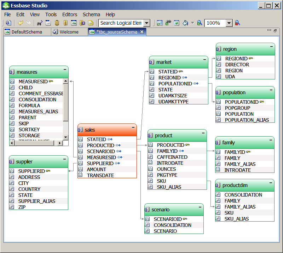Open the Help menu
Viewport: 283px width, 253px height.
click(x=110, y=14)
